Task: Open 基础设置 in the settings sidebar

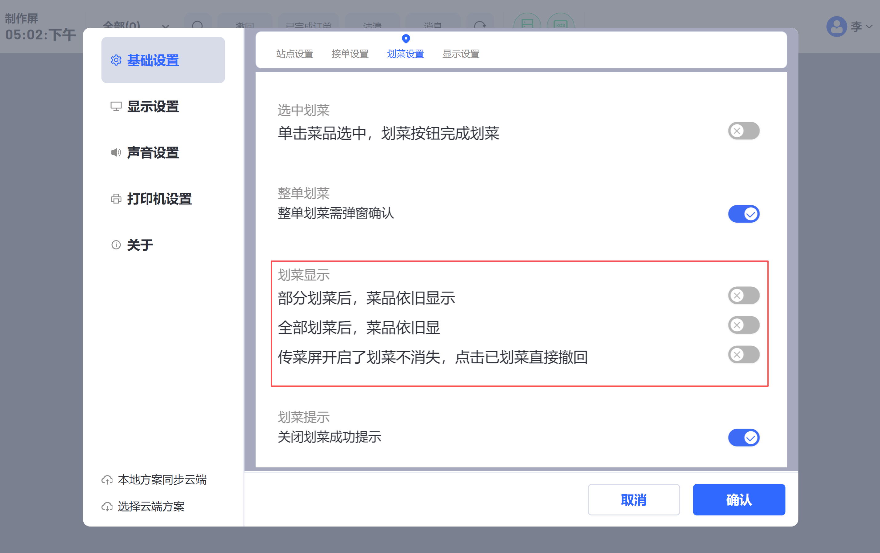Action: [152, 60]
